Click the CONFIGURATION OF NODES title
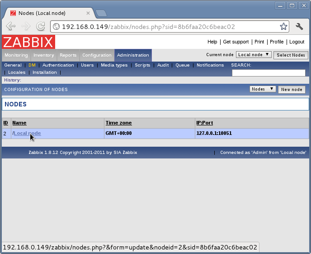Image resolution: width=311 pixels, height=254 pixels. click(36, 90)
